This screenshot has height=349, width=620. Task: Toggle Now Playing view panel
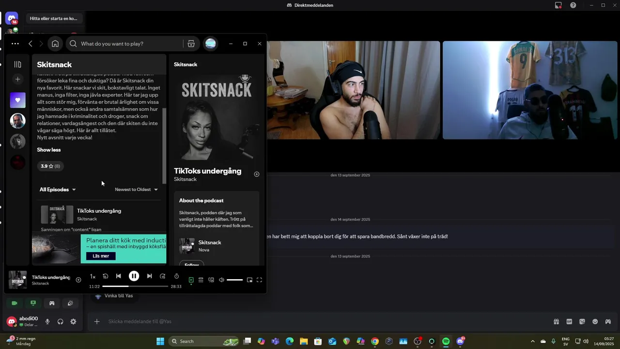(x=191, y=280)
